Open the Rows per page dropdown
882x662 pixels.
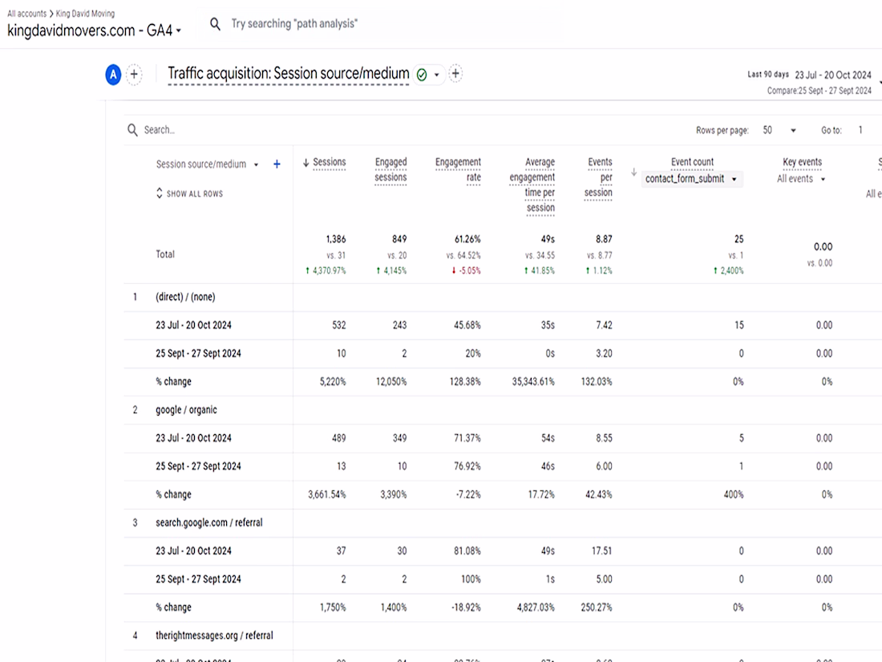pos(779,130)
